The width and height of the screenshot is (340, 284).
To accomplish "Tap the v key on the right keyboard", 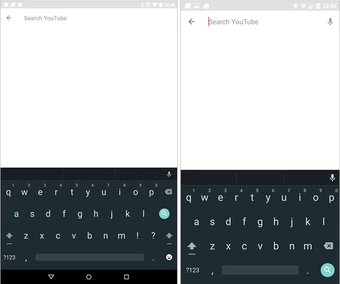I will tap(260, 247).
